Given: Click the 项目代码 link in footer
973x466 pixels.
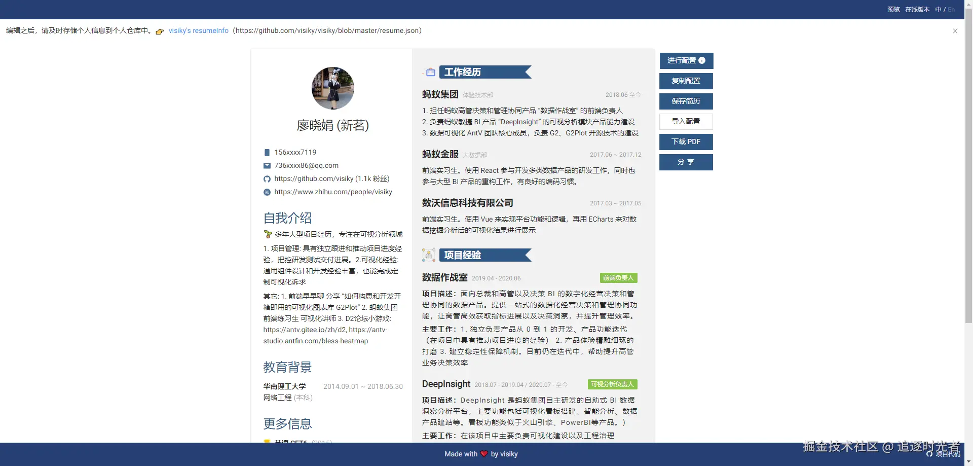Looking at the screenshot, I should [x=948, y=454].
